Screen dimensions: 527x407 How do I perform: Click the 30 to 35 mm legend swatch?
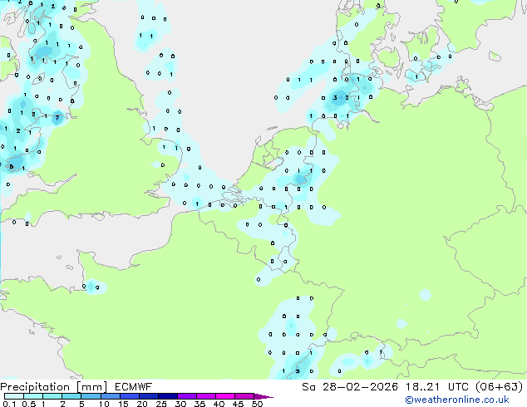click(x=187, y=396)
